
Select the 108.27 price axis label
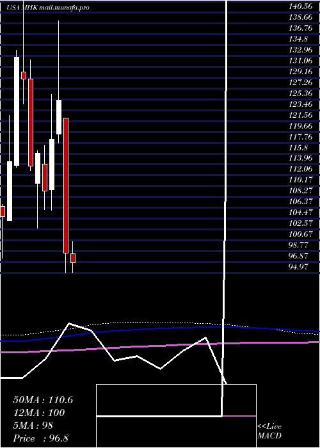tap(300, 191)
